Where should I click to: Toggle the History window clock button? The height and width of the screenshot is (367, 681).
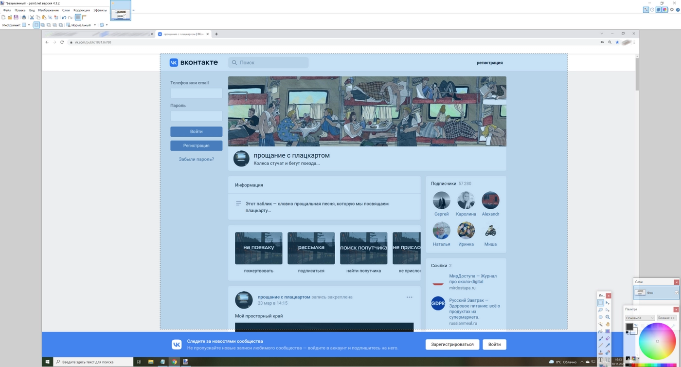pyautogui.click(x=652, y=9)
